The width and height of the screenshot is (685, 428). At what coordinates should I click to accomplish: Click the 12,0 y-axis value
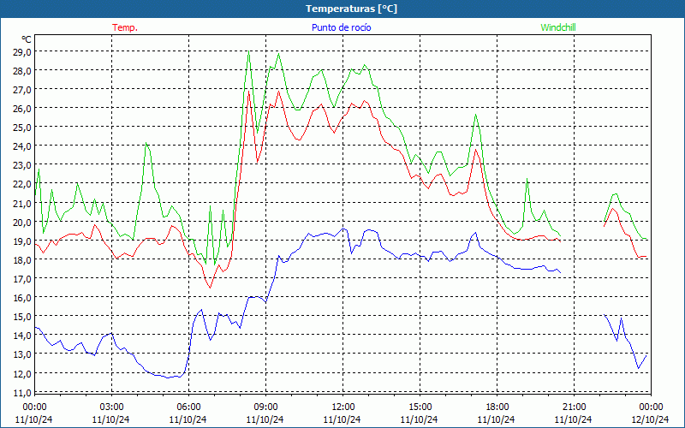click(22, 373)
